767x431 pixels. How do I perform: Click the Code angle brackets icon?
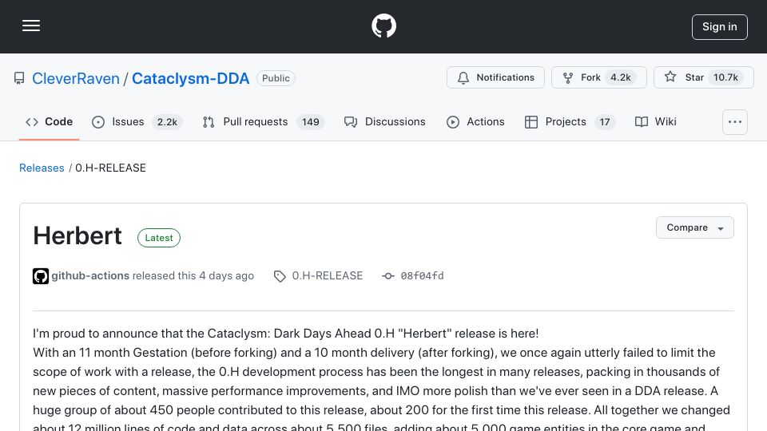(32, 122)
